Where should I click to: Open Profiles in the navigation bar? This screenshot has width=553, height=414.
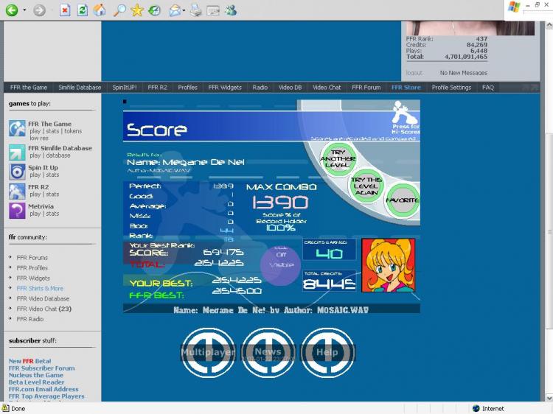tap(187, 88)
